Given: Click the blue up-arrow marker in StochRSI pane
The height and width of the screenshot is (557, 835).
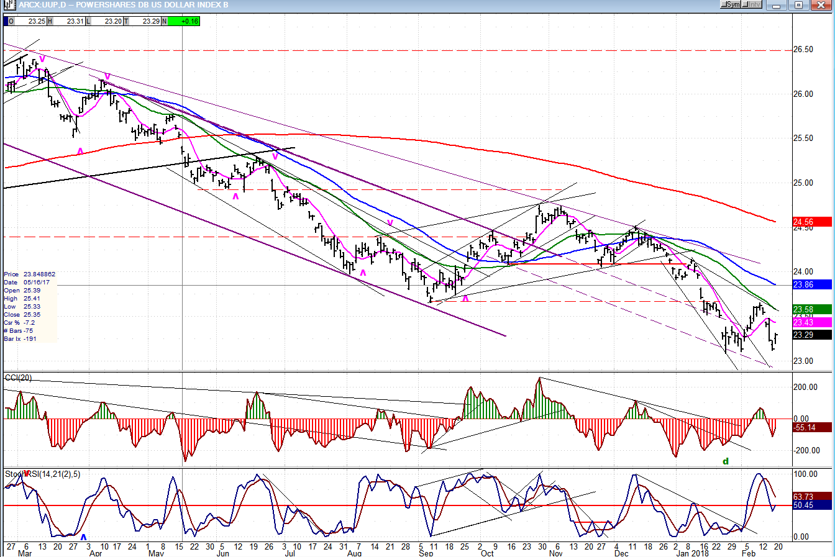Looking at the screenshot, I should 83,537.
